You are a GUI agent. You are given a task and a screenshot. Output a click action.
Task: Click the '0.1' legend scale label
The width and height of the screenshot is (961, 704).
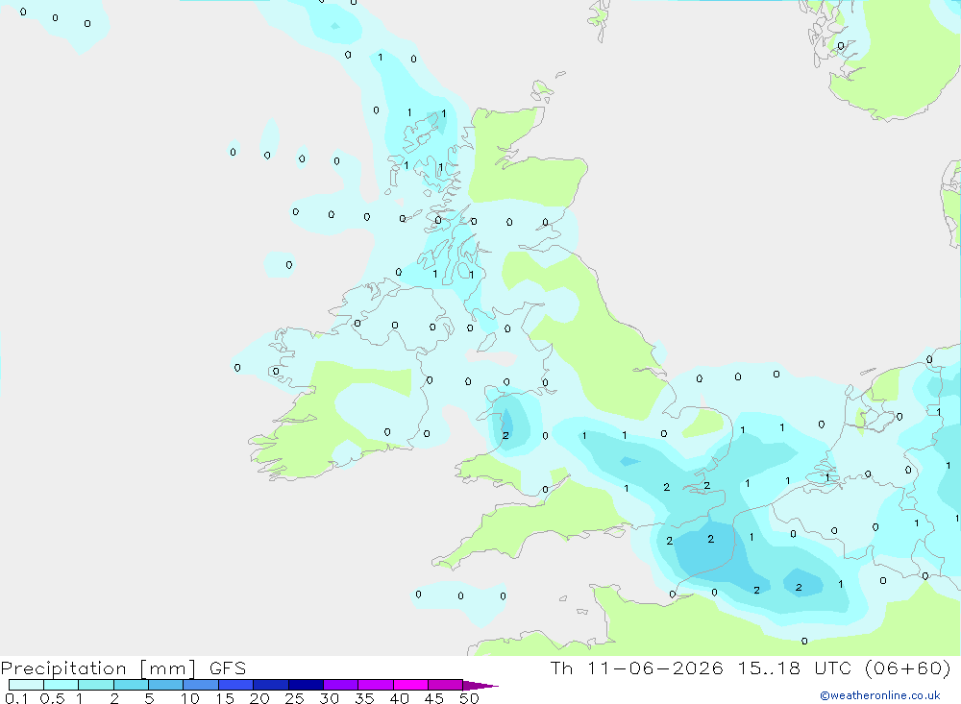15,698
